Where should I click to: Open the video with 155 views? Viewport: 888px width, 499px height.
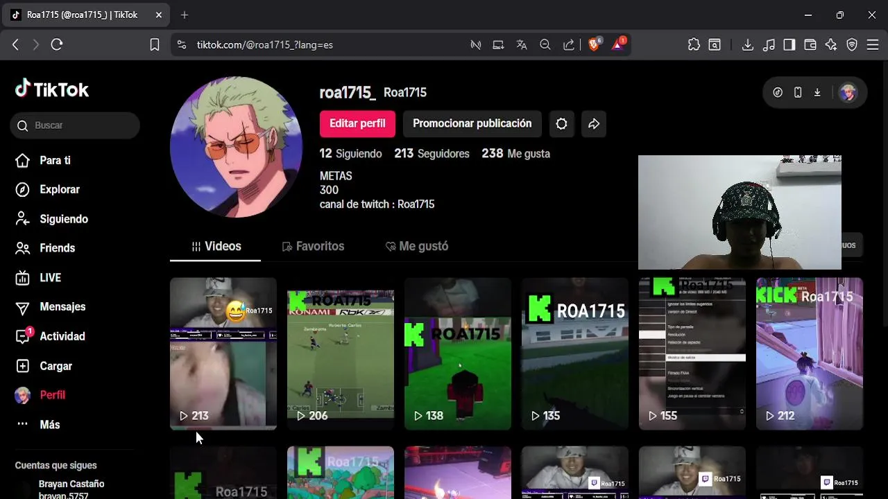tap(692, 353)
